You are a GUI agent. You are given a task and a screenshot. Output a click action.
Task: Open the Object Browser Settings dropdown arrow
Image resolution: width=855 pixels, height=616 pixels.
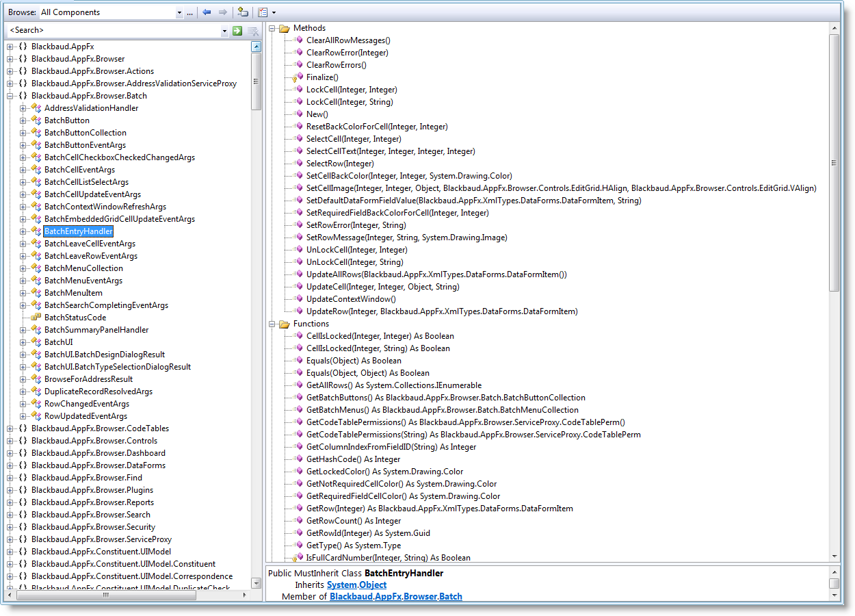(x=274, y=12)
